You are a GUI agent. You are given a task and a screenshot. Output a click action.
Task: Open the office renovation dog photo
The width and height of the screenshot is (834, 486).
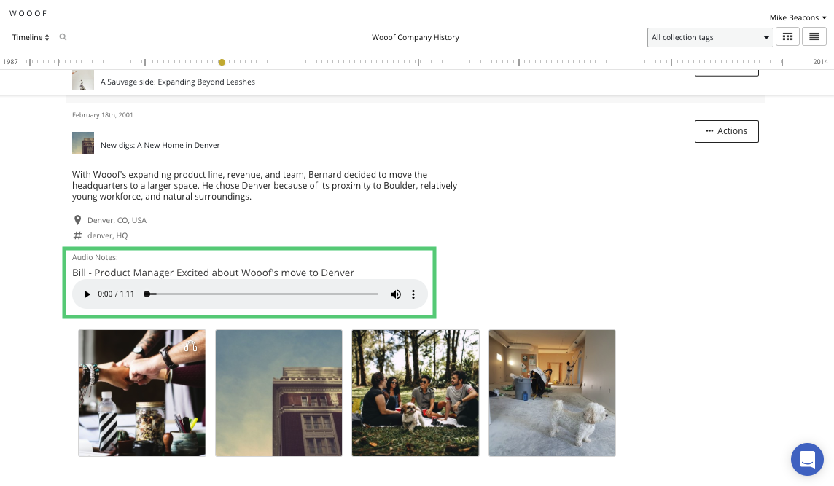(552, 393)
